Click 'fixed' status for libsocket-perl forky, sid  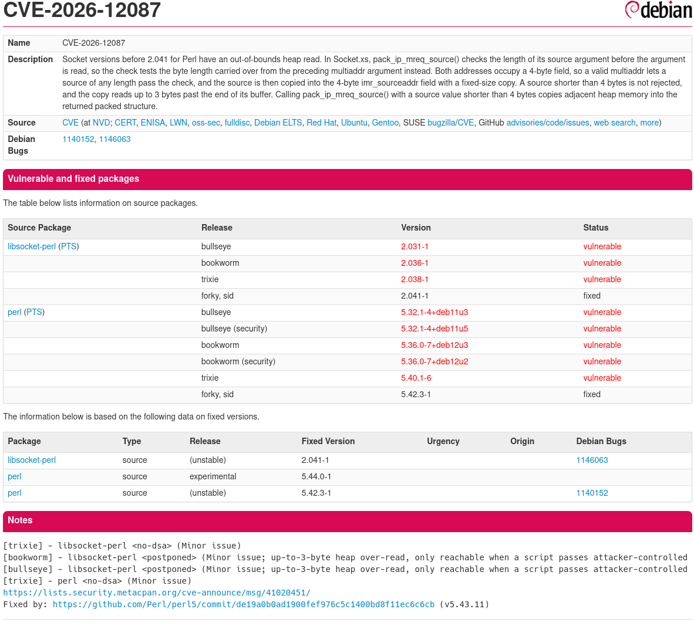pos(592,296)
